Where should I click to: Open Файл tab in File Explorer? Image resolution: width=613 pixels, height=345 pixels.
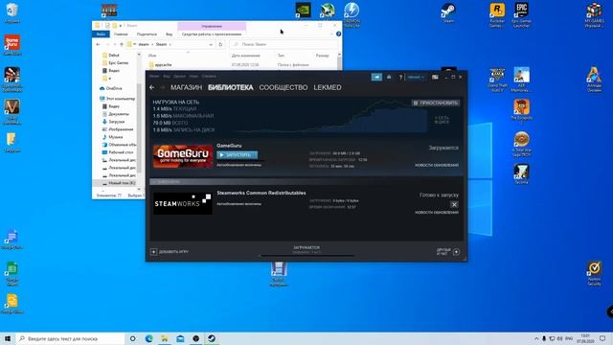(x=101, y=34)
